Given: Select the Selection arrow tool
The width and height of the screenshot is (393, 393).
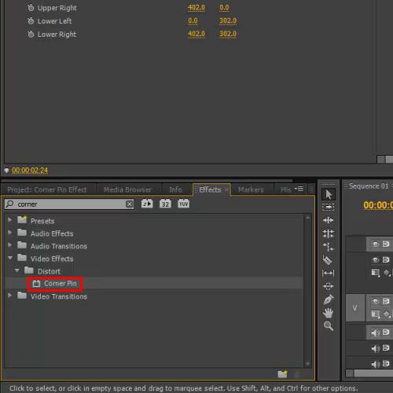Looking at the screenshot, I should pos(329,195).
